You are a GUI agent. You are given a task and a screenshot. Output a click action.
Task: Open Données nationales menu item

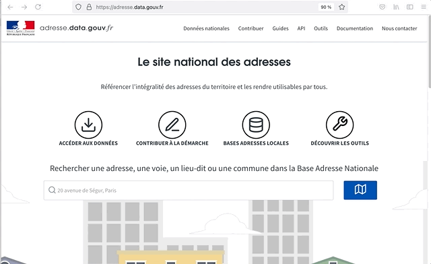(206, 28)
